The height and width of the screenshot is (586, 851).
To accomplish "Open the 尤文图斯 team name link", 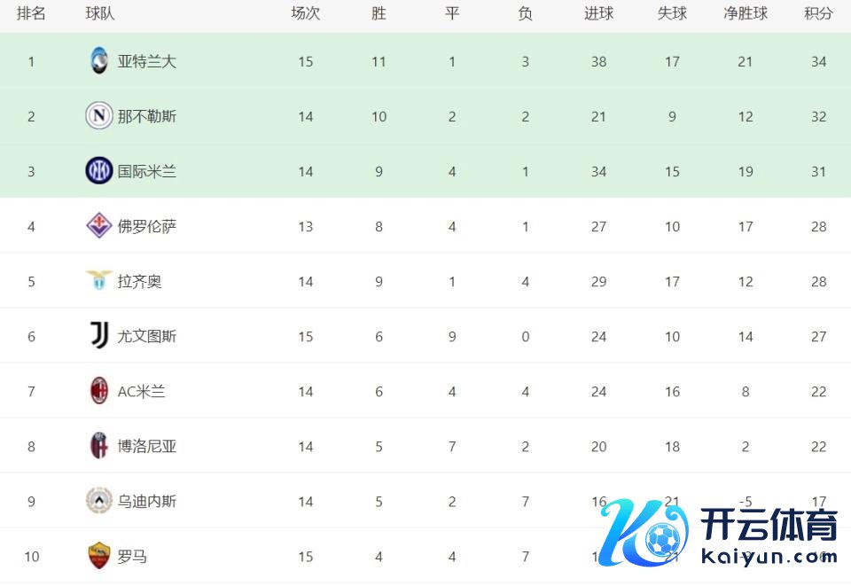I will tap(147, 336).
